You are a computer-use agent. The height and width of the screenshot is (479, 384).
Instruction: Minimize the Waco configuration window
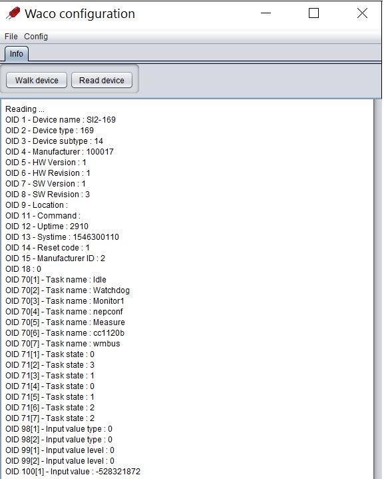266,13
